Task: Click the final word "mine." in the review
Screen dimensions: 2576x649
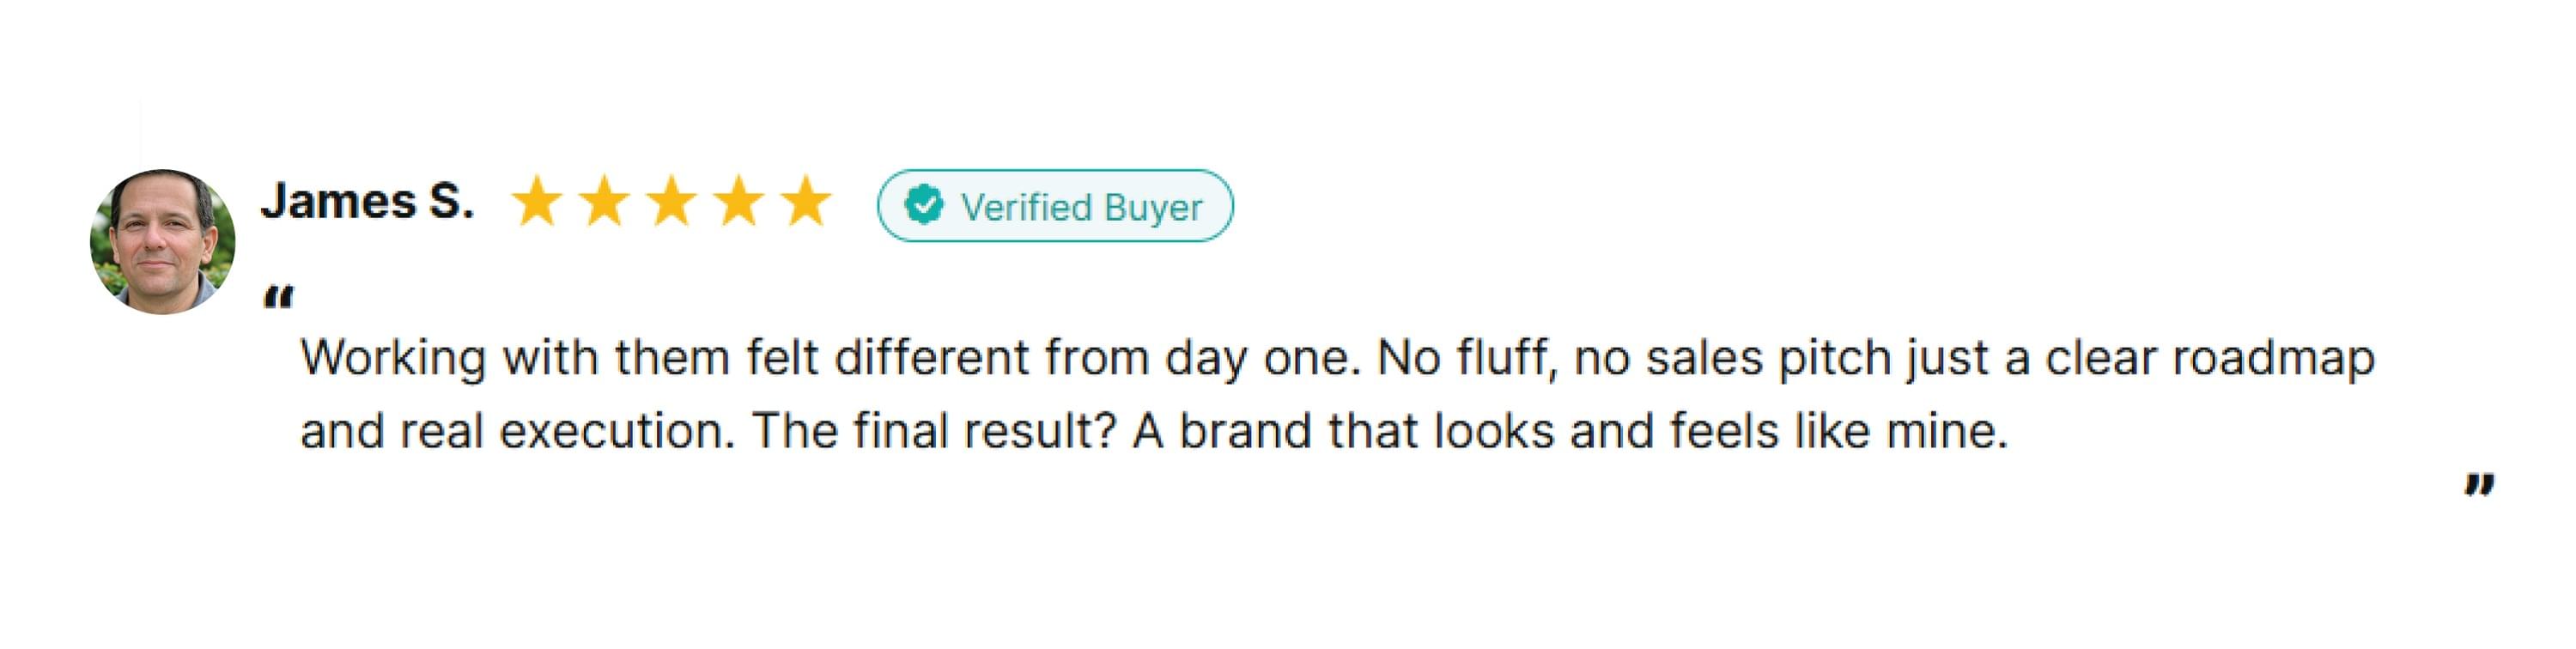Action: tap(1946, 432)
